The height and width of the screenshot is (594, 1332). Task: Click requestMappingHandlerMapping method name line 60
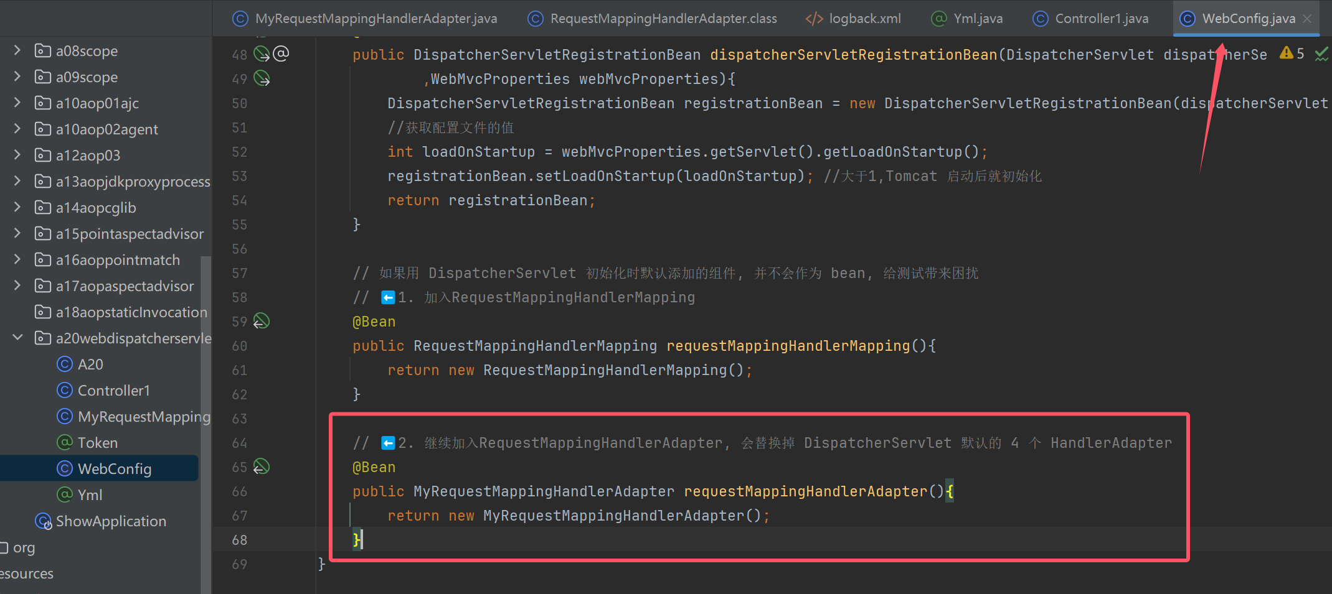tap(788, 346)
